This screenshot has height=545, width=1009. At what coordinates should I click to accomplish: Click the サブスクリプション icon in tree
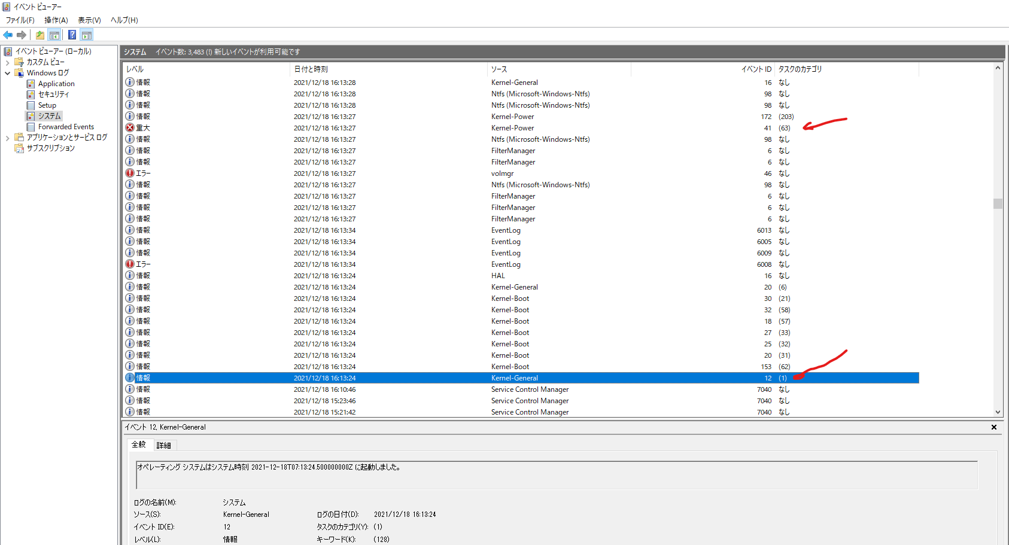click(19, 148)
